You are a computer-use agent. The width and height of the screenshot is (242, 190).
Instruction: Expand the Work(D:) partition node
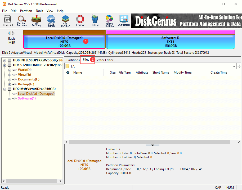[x=10, y=70]
